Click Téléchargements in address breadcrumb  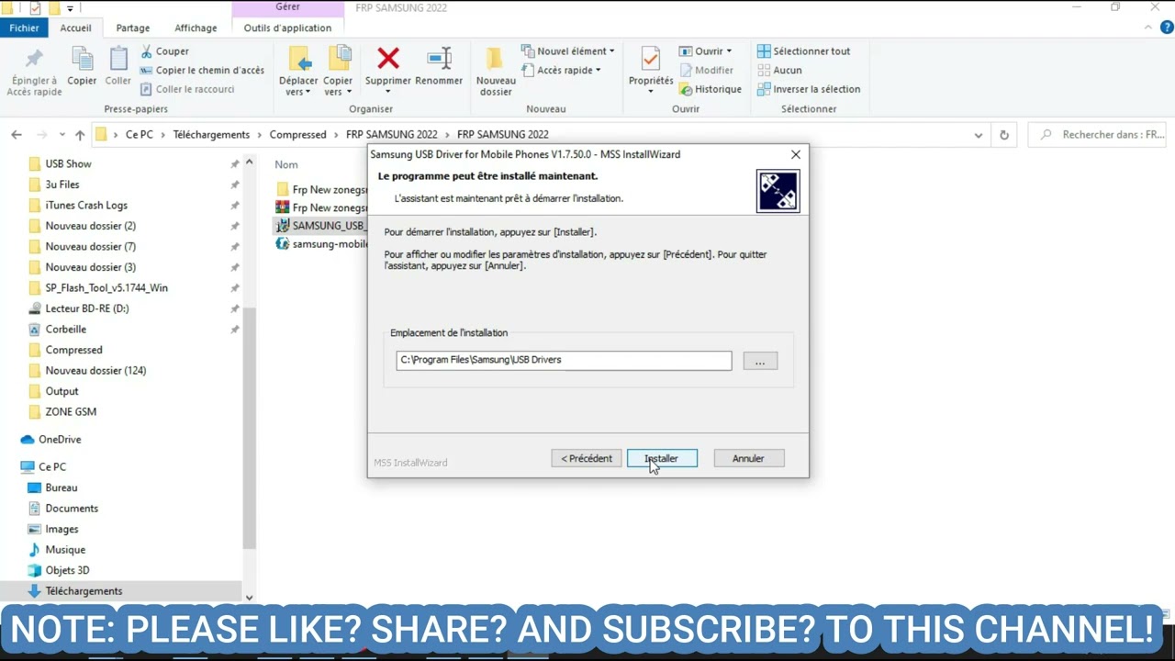pos(211,134)
